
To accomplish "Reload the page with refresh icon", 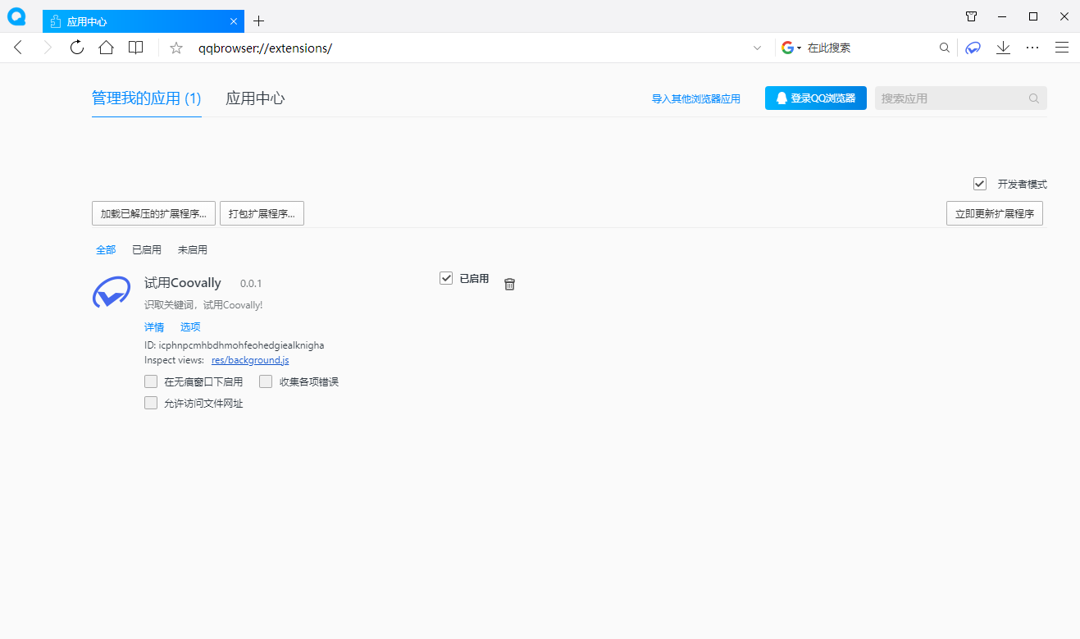I will click(77, 48).
